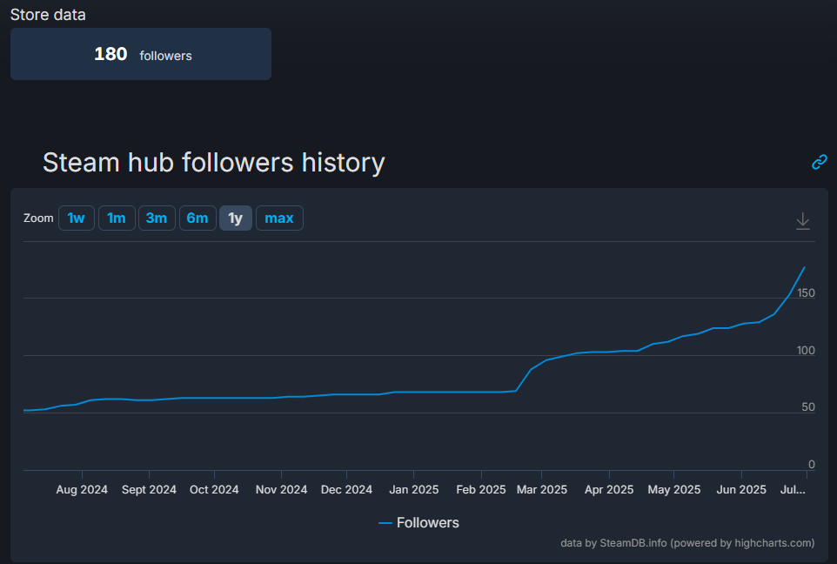
Task: Click the 150 y-axis value
Action: click(x=806, y=292)
